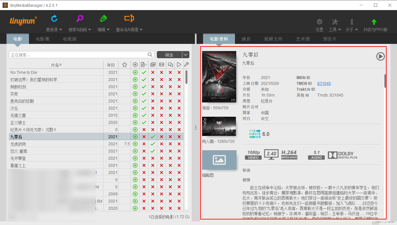The width and height of the screenshot is (397, 225).
Task: Click the star rating column header
Action: tap(124, 65)
